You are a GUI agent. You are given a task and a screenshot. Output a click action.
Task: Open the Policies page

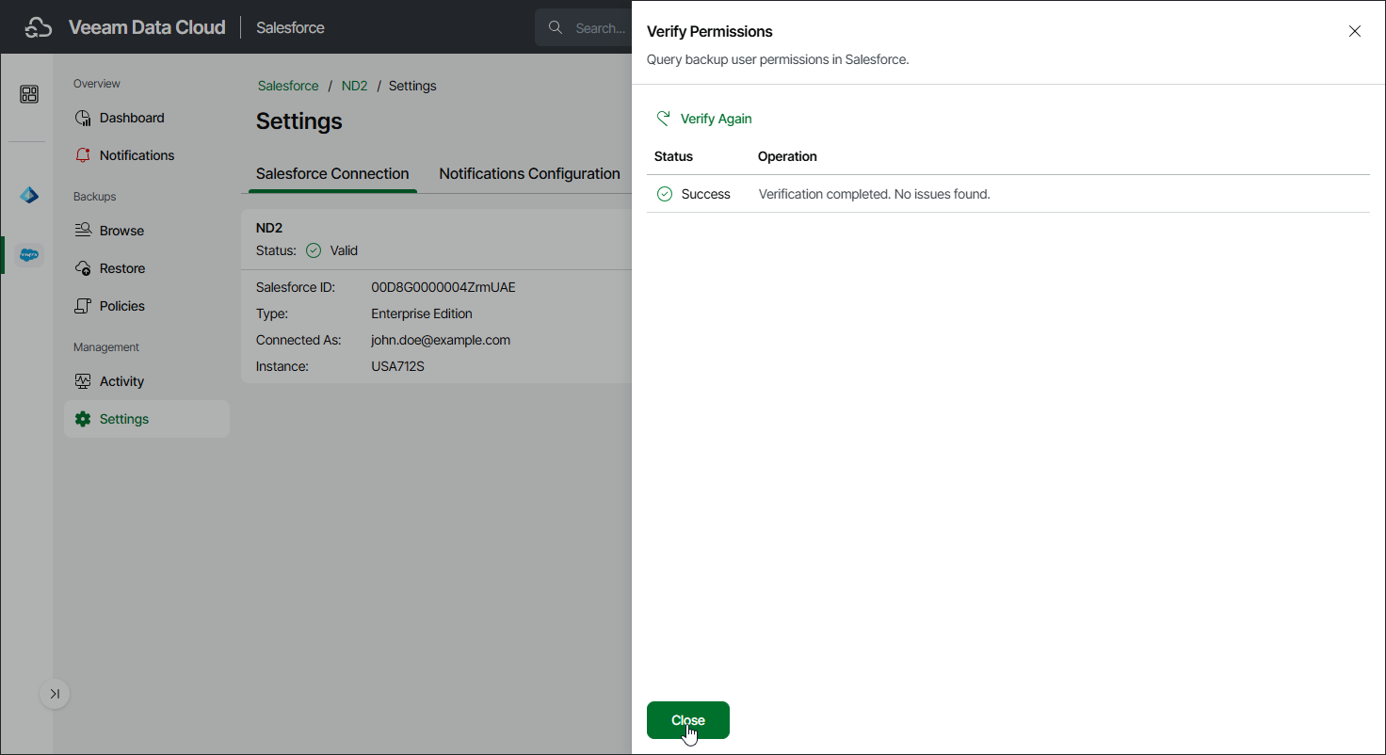click(147, 306)
